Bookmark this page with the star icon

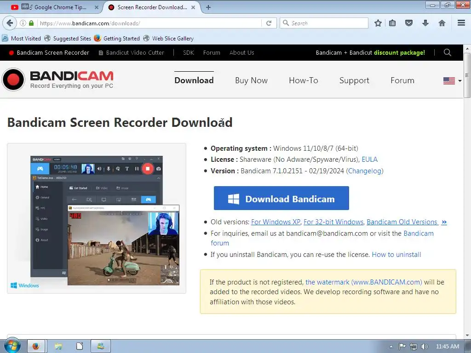coord(378,23)
